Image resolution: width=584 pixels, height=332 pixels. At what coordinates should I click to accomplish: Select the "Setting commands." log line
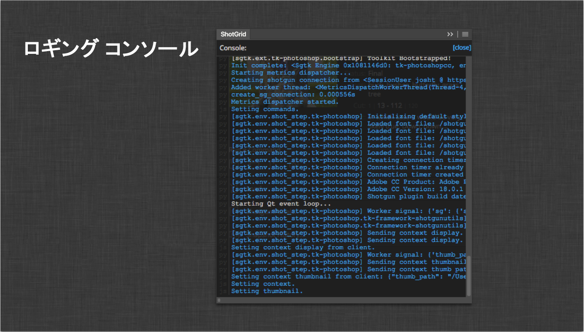[x=265, y=109]
